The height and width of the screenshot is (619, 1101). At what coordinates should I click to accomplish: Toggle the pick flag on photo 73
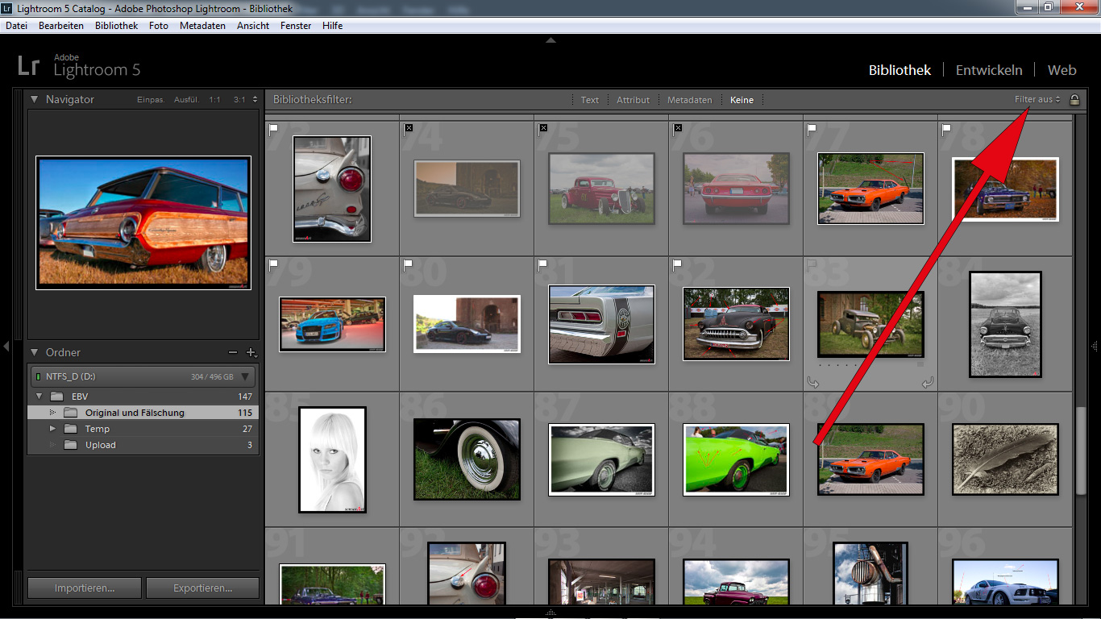tap(274, 128)
